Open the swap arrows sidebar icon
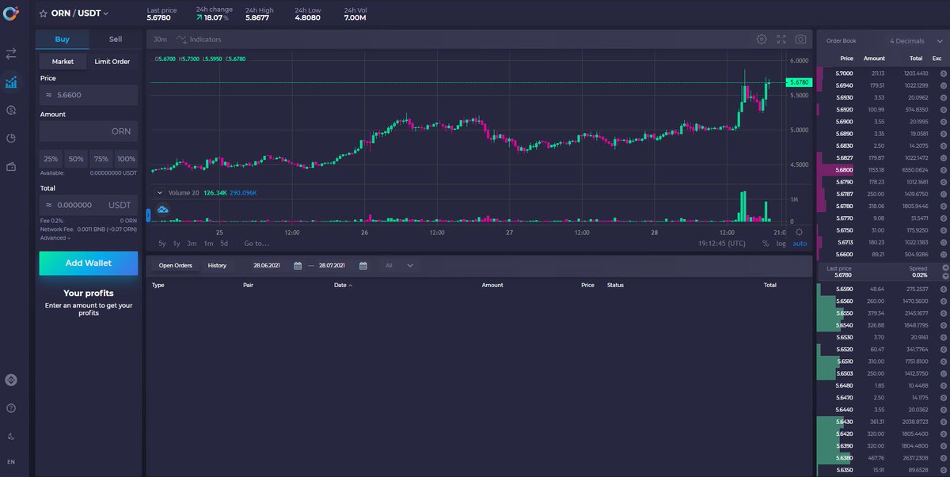The width and height of the screenshot is (950, 477). pos(11,54)
